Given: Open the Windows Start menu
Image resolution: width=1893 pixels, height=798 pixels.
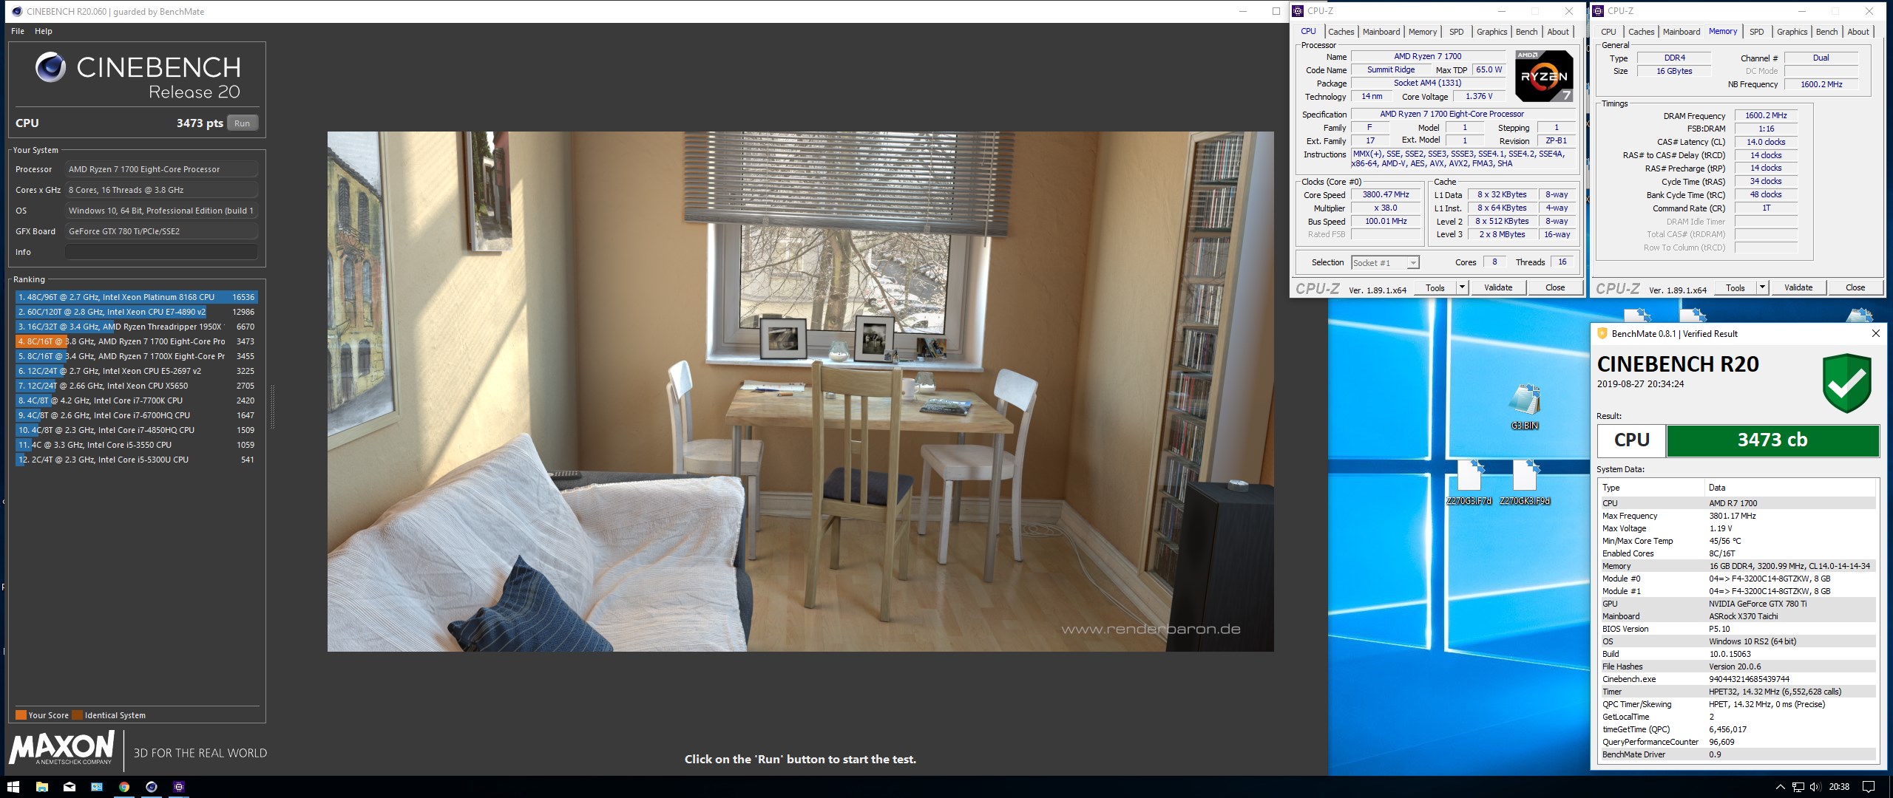Looking at the screenshot, I should click(x=13, y=787).
